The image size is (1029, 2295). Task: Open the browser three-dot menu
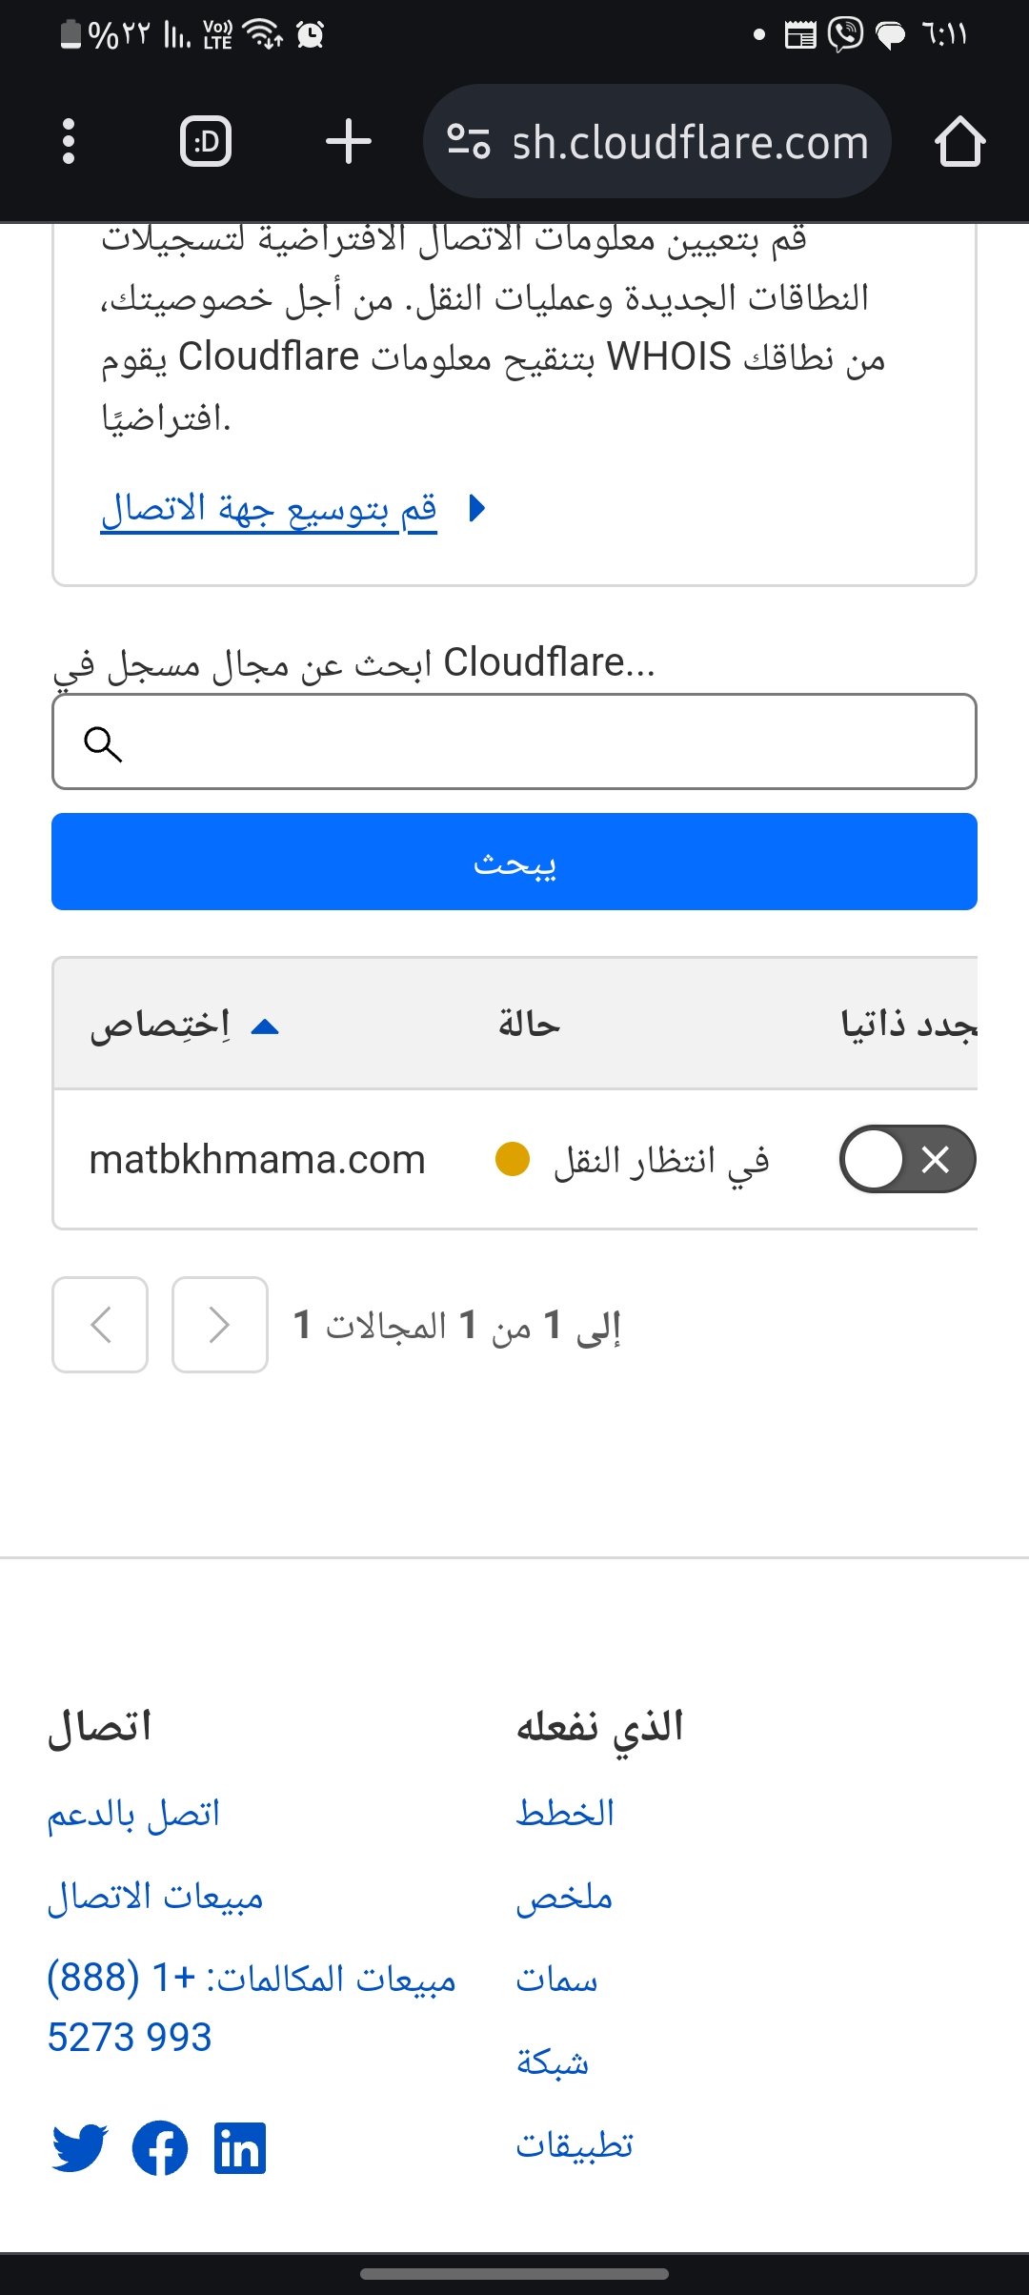coord(68,141)
